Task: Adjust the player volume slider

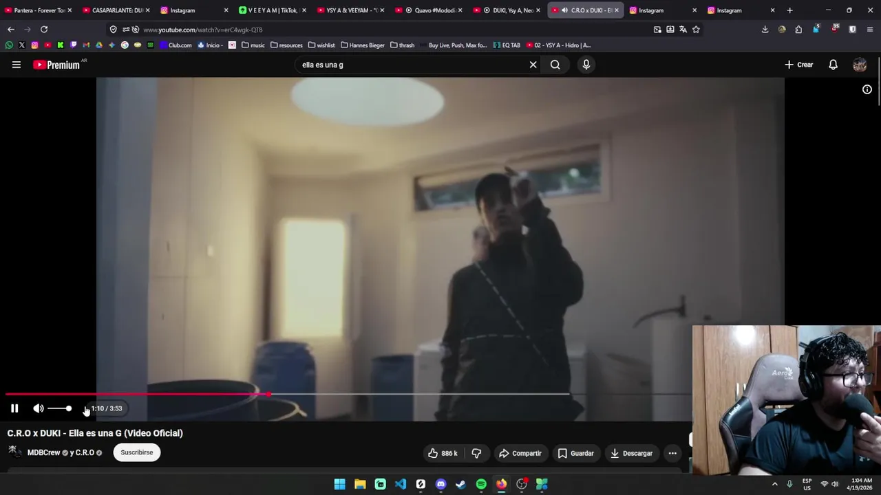Action: pyautogui.click(x=59, y=408)
